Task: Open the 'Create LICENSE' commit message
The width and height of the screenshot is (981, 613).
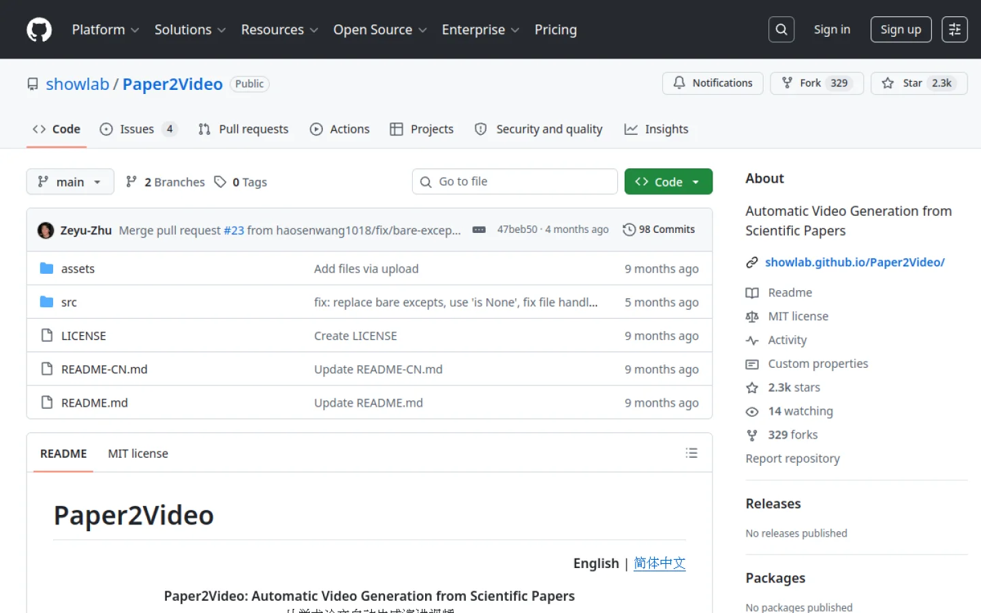Action: 356,336
